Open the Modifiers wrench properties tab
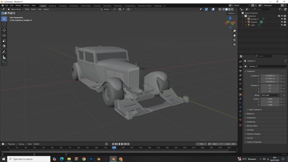288x162 pixels. [x=240, y=99]
